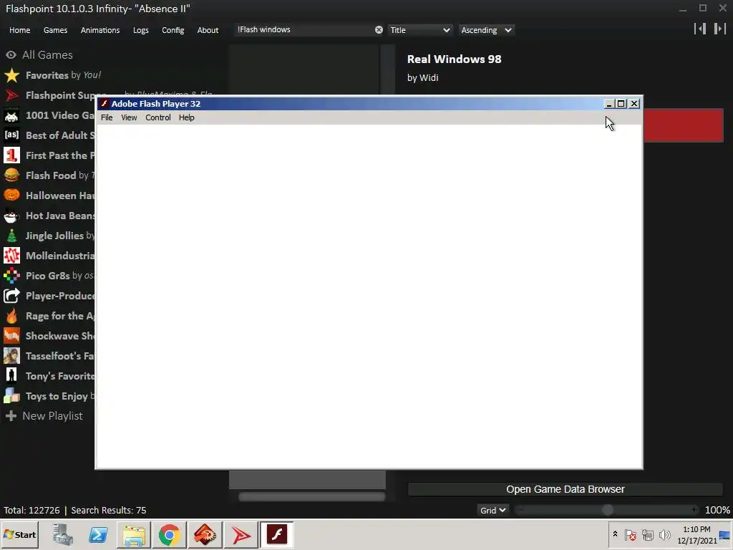
Task: Collapse right sidebar toggle icon in header
Action: (x=719, y=29)
